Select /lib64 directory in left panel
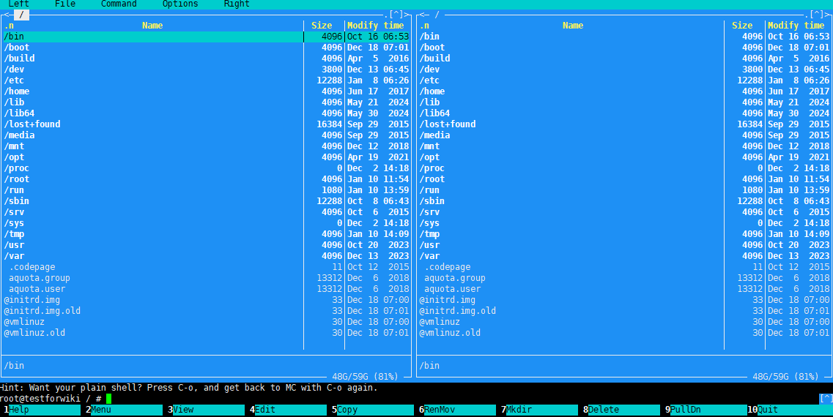 point(207,113)
